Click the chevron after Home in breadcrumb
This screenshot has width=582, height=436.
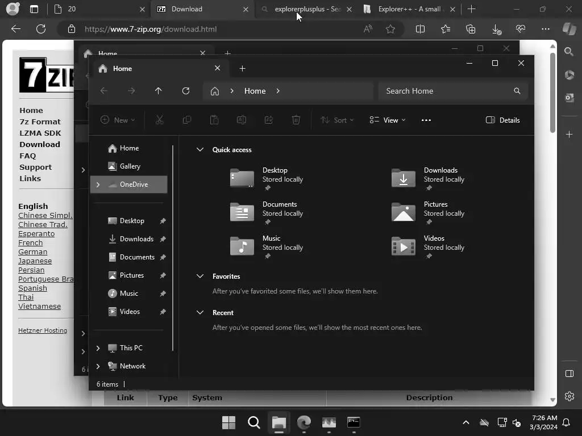[278, 91]
